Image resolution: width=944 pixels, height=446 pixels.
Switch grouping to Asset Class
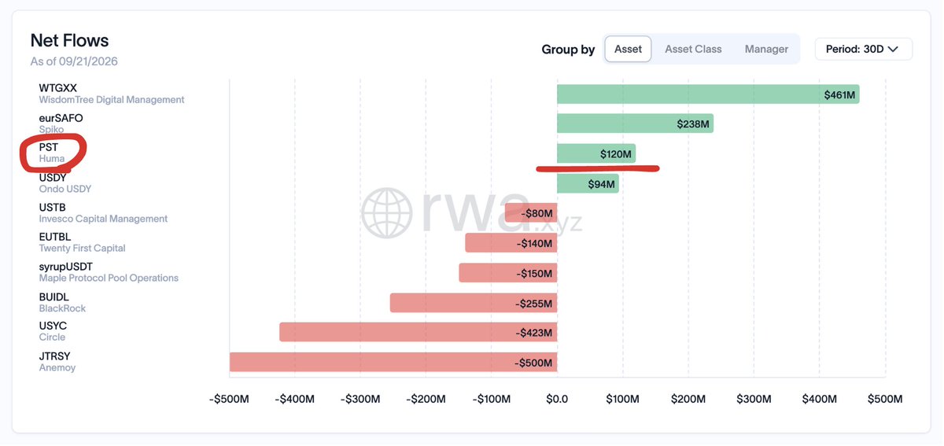[x=693, y=49]
